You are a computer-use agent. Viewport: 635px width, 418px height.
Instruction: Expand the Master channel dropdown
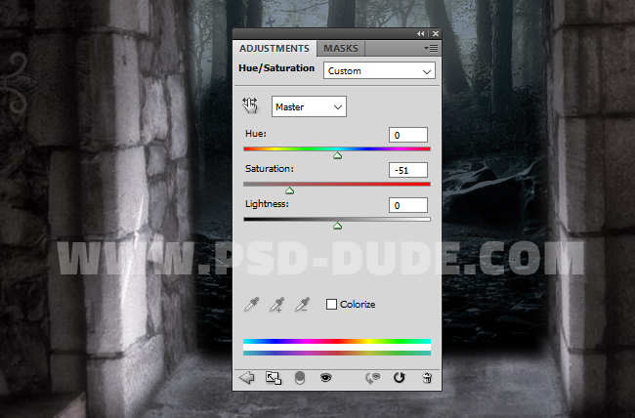click(x=309, y=105)
